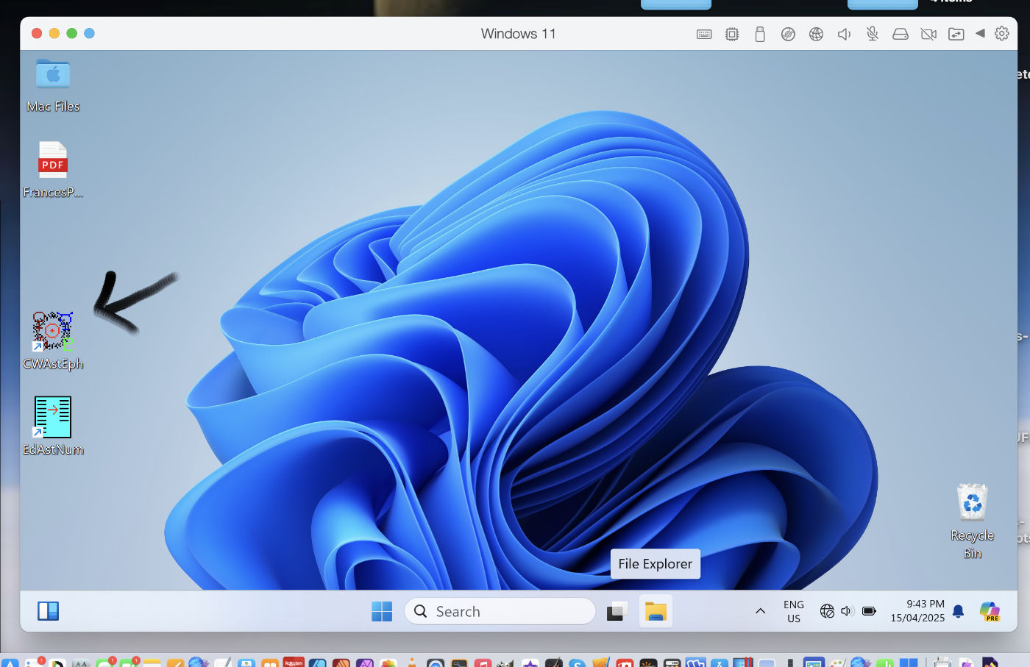The width and height of the screenshot is (1030, 667).
Task: Toggle the sound speaker in Parallels toolbar
Action: point(844,34)
